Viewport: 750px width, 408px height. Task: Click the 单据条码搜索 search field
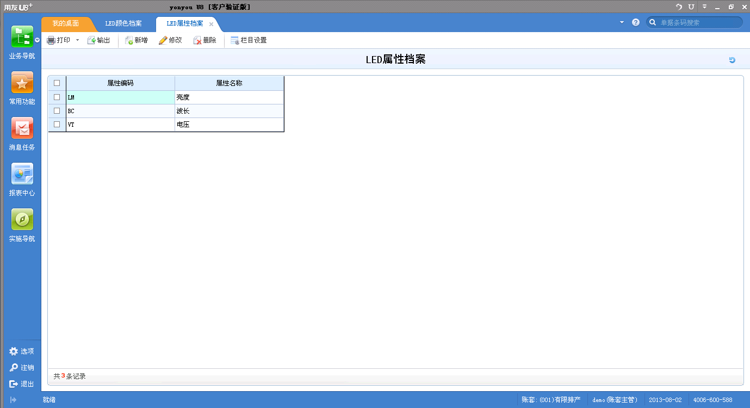pyautogui.click(x=696, y=22)
